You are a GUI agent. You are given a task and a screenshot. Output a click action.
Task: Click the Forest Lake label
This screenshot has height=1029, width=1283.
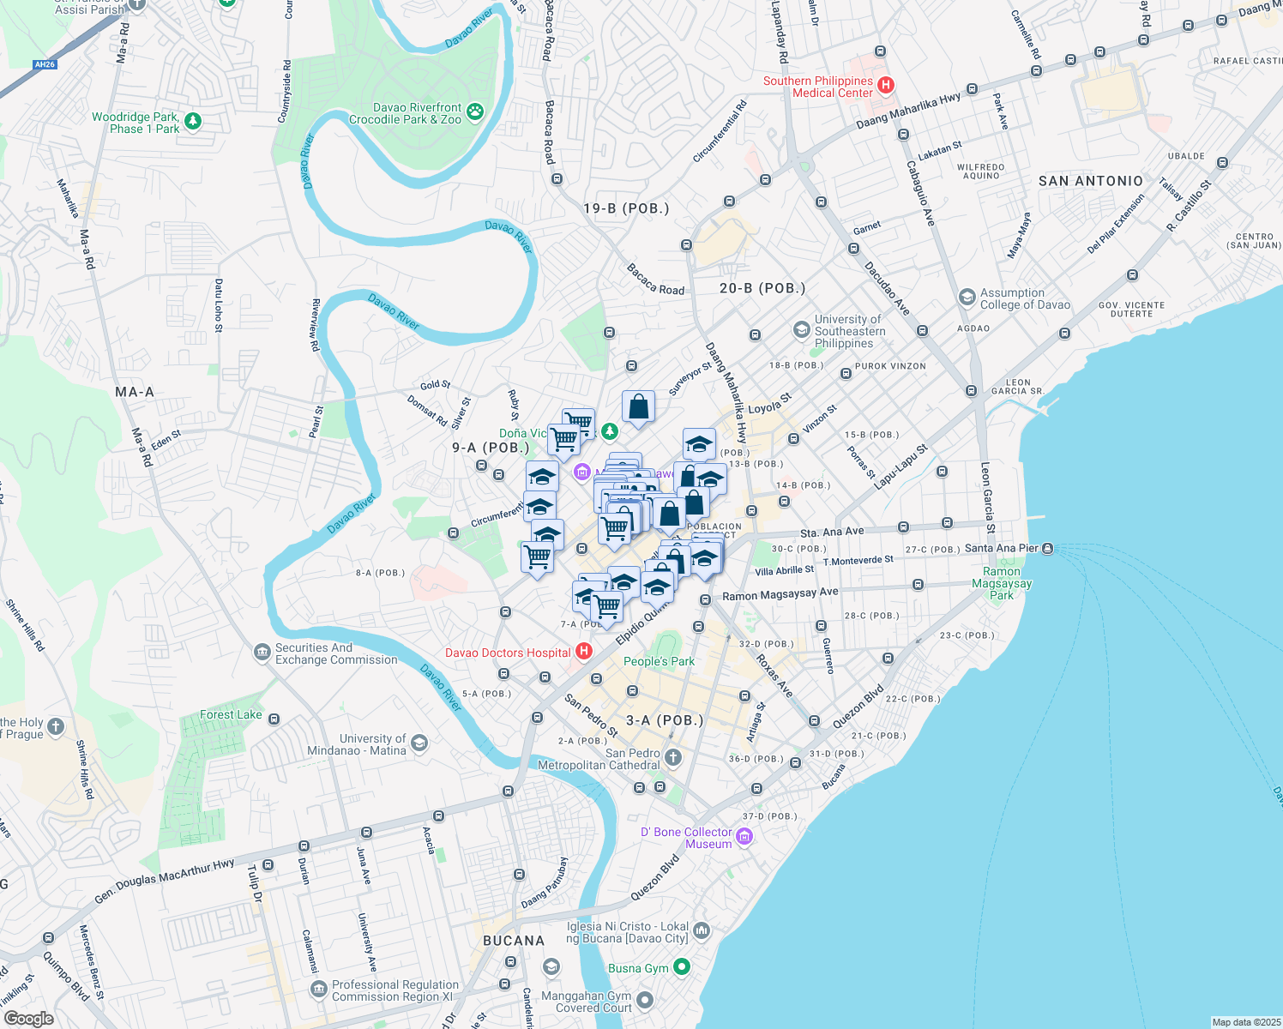click(x=231, y=714)
